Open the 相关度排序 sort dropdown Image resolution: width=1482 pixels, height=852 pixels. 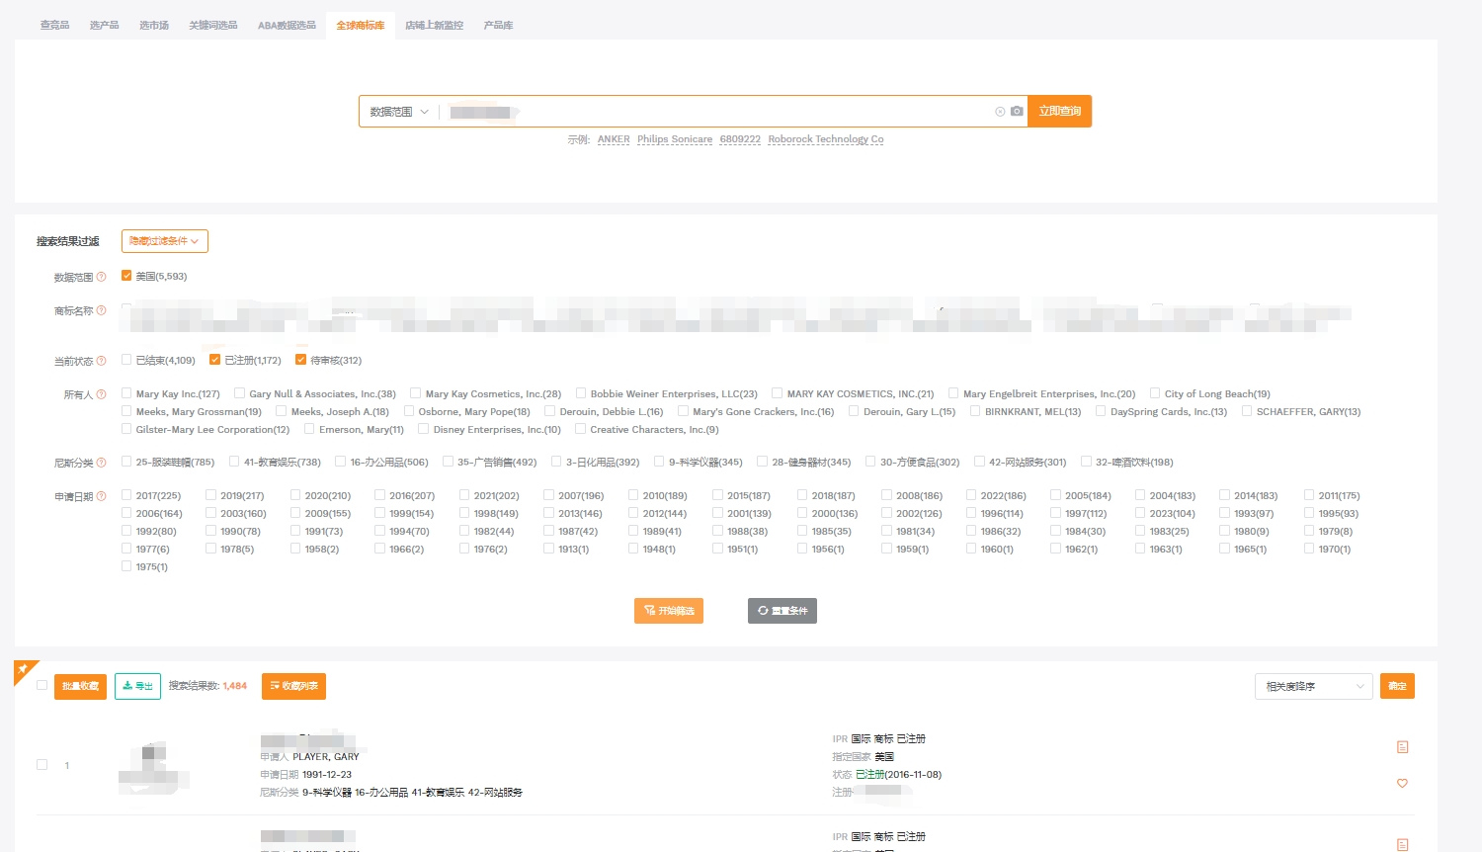[x=1313, y=686]
